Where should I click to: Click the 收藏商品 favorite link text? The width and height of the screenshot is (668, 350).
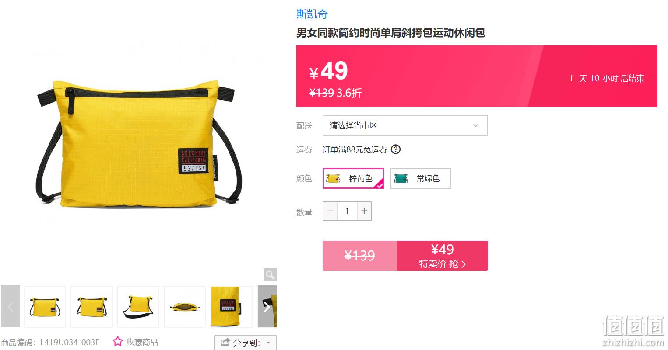[142, 342]
